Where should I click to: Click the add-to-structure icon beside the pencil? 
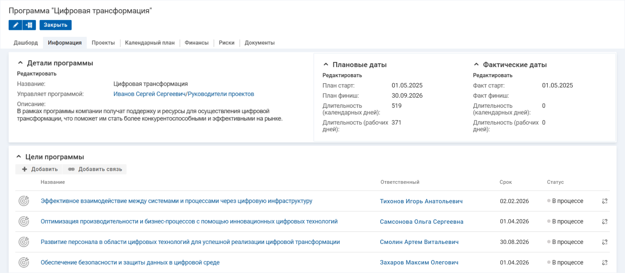click(x=29, y=25)
